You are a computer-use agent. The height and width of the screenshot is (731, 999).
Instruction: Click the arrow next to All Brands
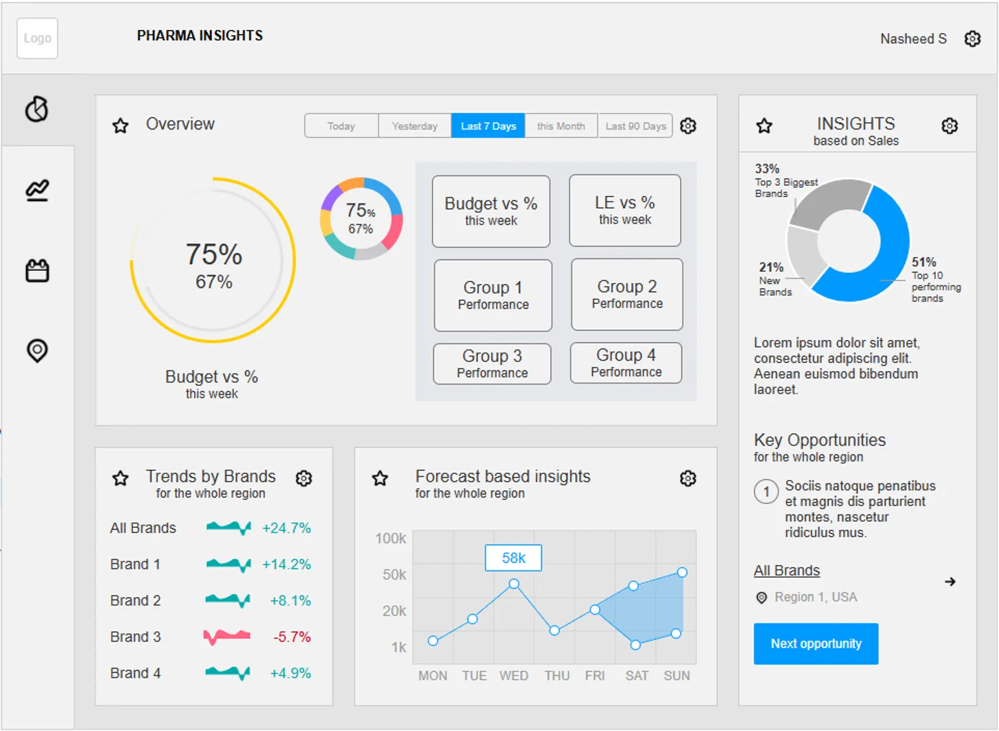951,582
